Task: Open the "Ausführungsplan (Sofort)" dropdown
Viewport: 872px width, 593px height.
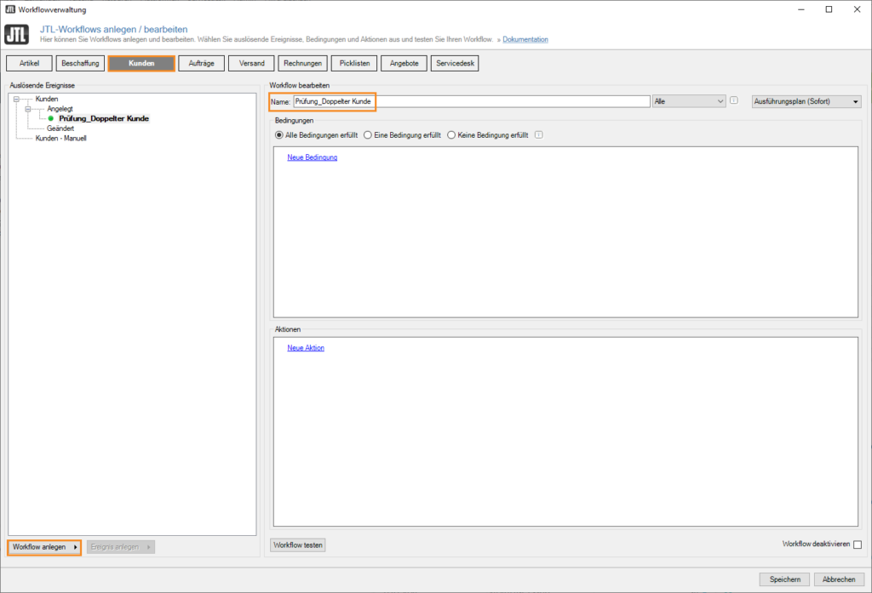Action: tap(805, 100)
